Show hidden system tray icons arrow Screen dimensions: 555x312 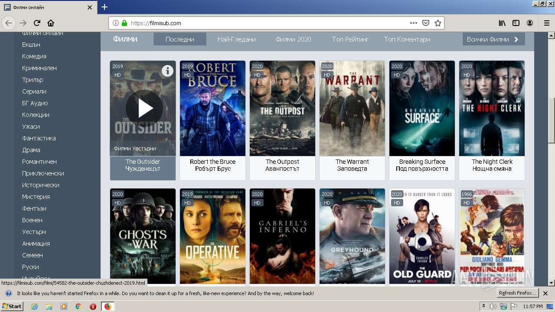tap(484, 306)
